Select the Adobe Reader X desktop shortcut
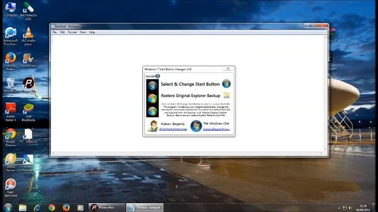The image size is (378, 212). (11, 112)
